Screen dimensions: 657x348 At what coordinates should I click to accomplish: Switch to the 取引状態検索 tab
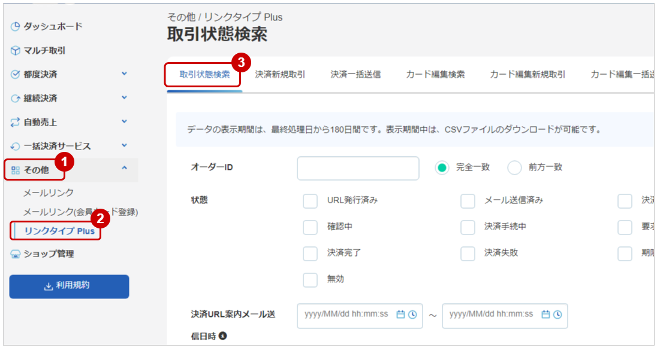point(204,74)
